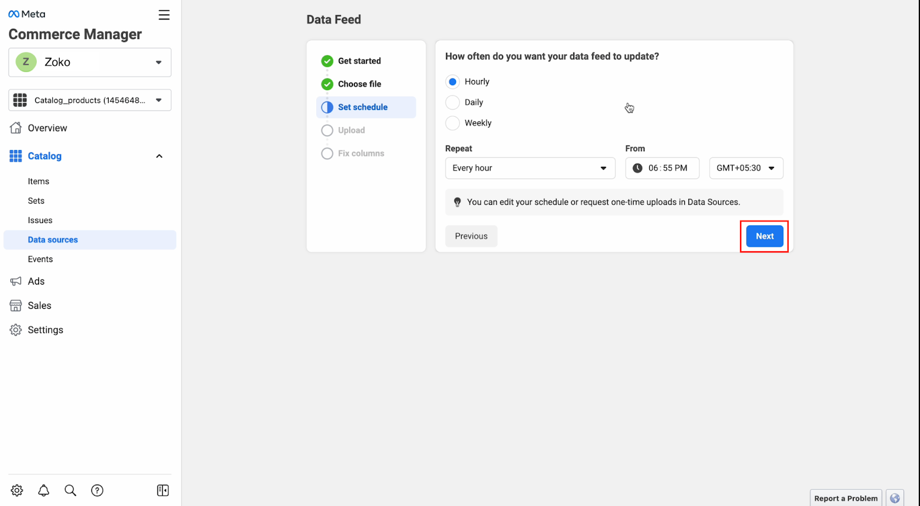
Task: Open the GMT+05:30 timezone dropdown
Action: (x=746, y=168)
